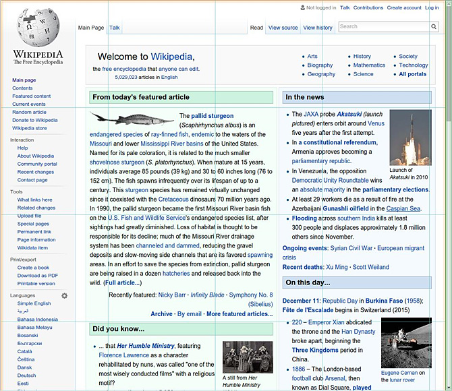This screenshot has height=391, width=452.
Task: Click the Log in link
Action: (432, 7)
